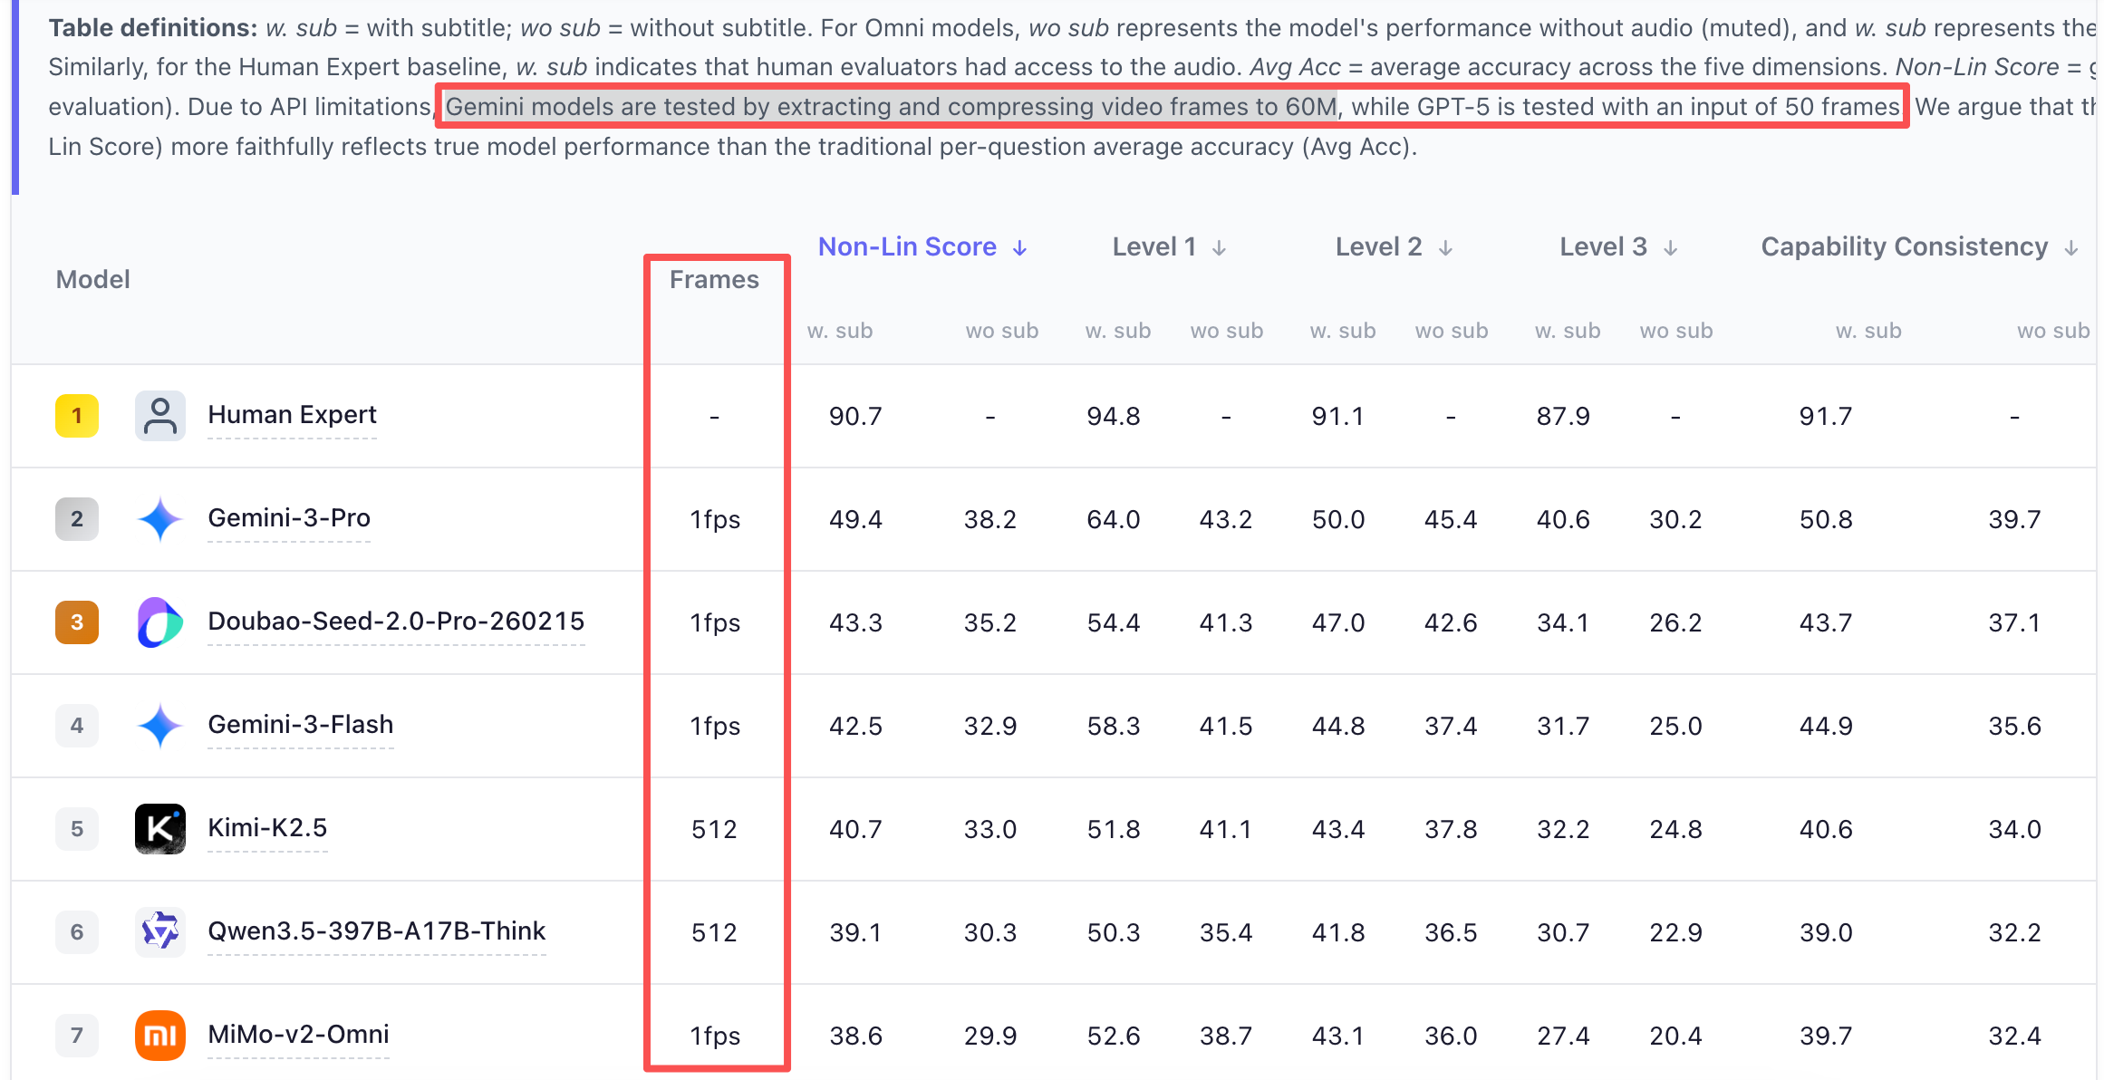
Task: Select the 20.4 value in MiMo-v2-Omni row
Action: pos(1675,1037)
